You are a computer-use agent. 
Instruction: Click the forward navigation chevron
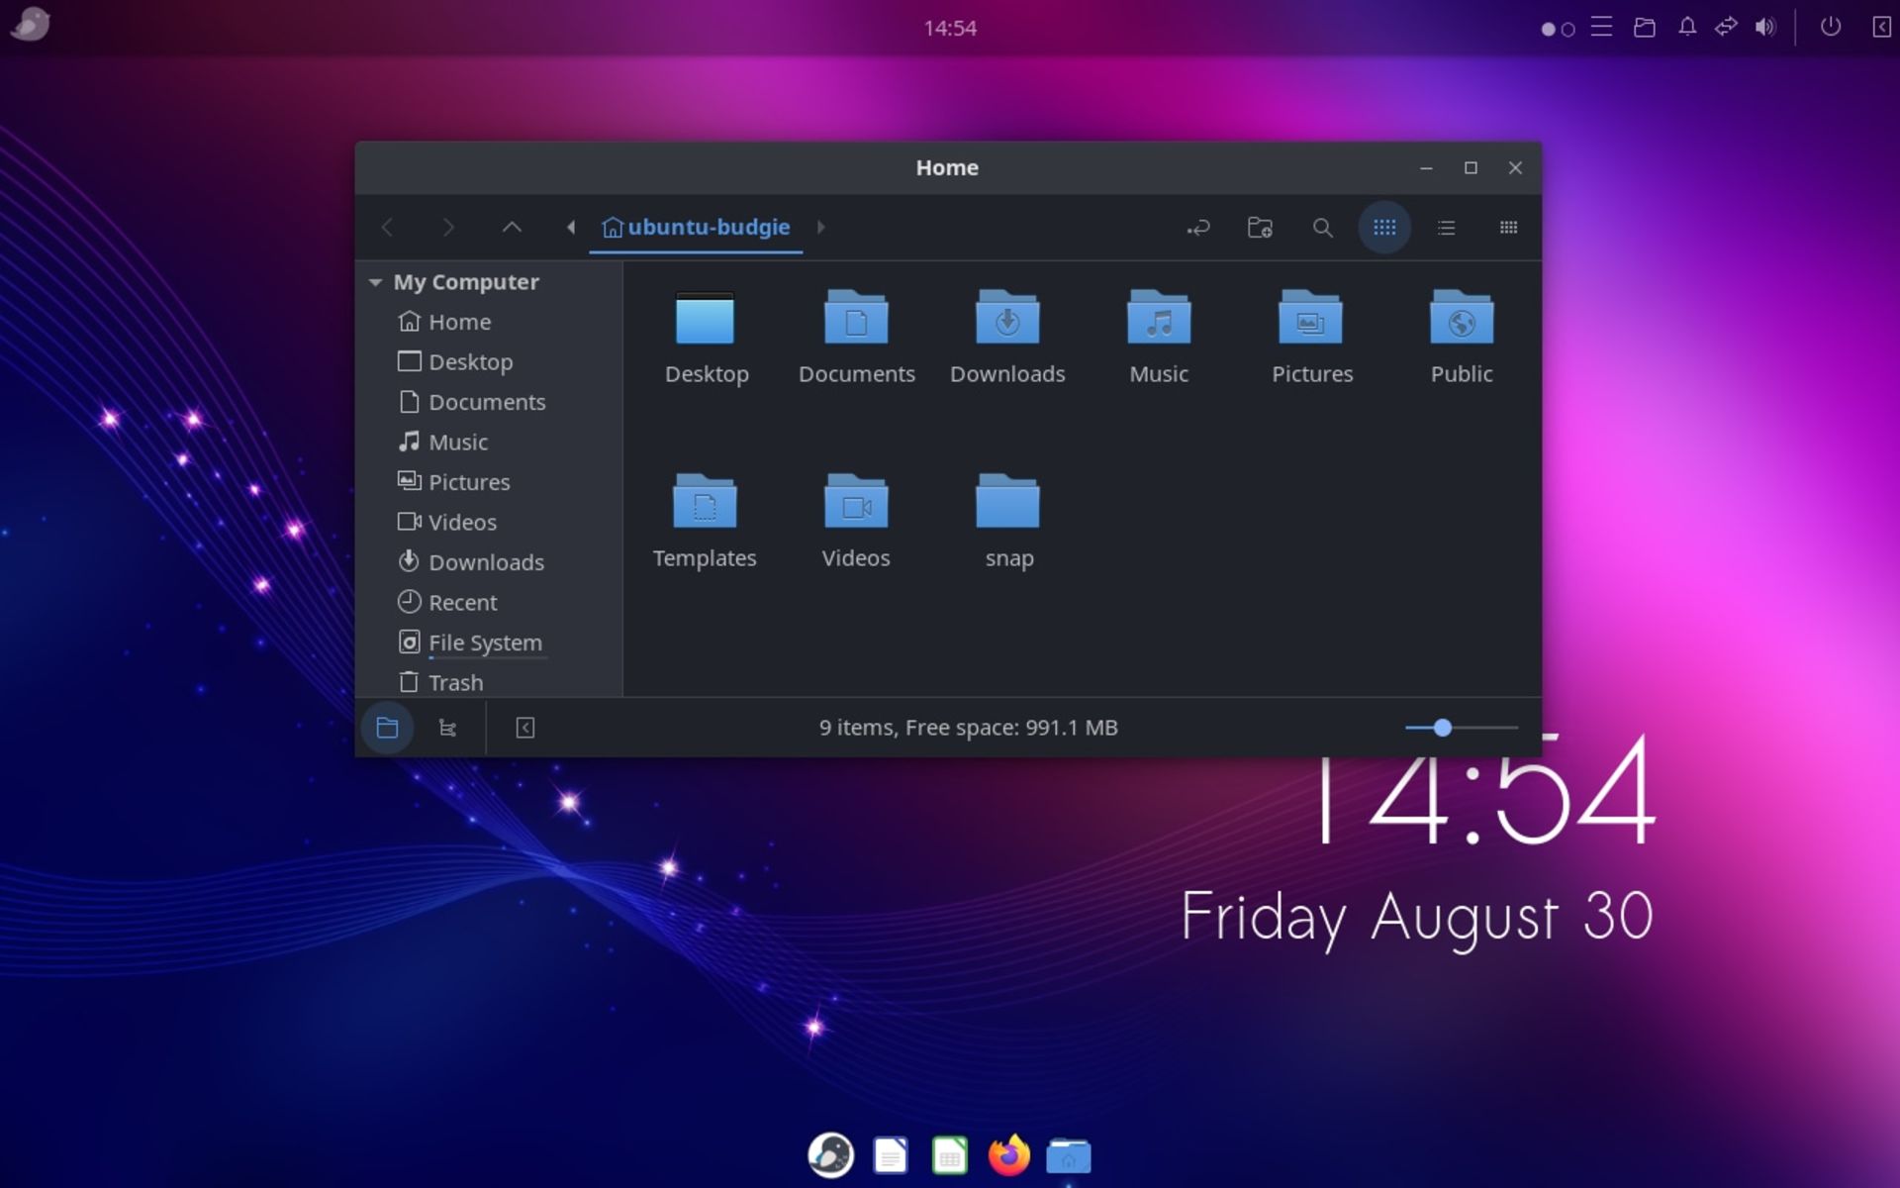[448, 226]
